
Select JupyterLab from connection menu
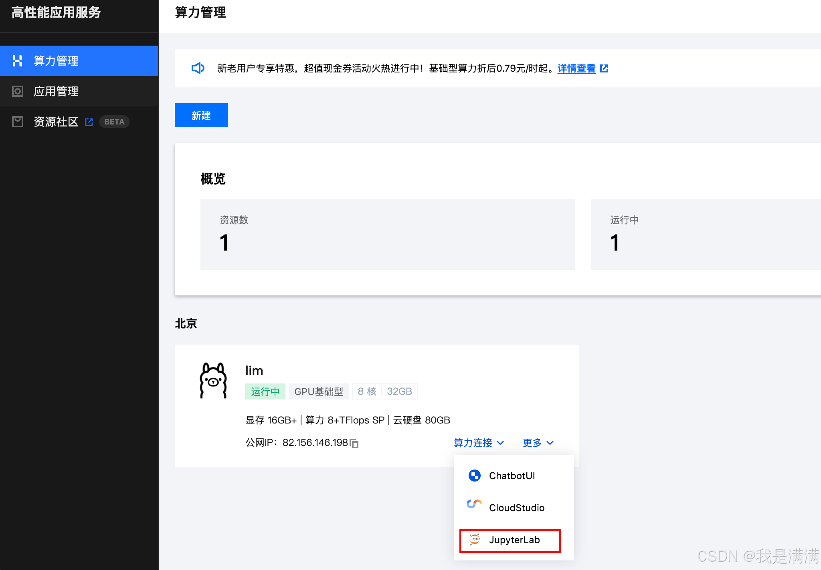coord(514,540)
